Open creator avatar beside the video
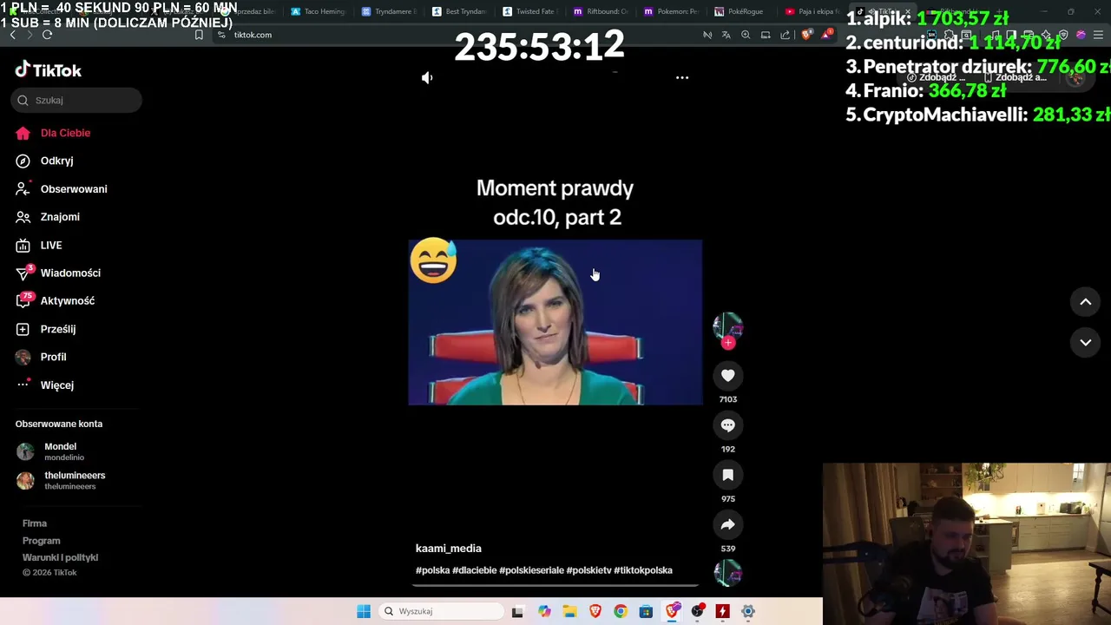This screenshot has width=1111, height=625. pyautogui.click(x=727, y=326)
